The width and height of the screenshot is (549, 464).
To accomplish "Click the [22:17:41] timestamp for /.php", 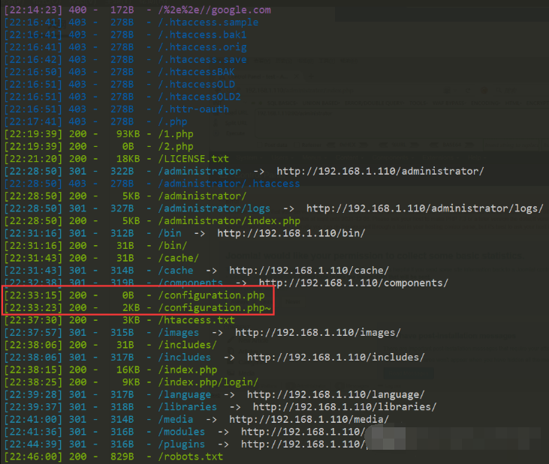I will point(33,121).
